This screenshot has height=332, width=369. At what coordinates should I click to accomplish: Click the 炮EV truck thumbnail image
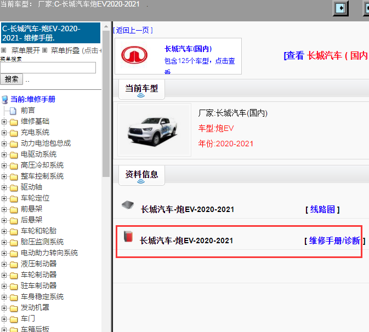point(154,130)
